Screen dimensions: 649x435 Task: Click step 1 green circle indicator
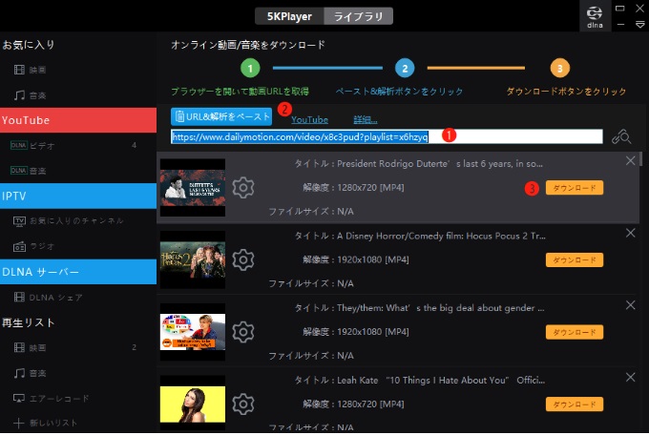coord(250,69)
